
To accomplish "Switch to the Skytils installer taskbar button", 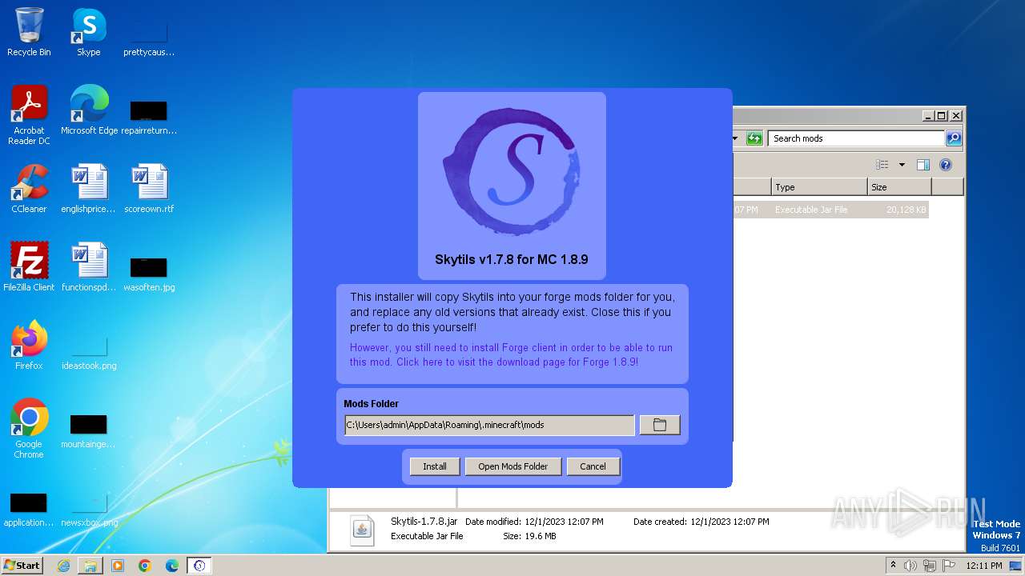I will (x=199, y=566).
